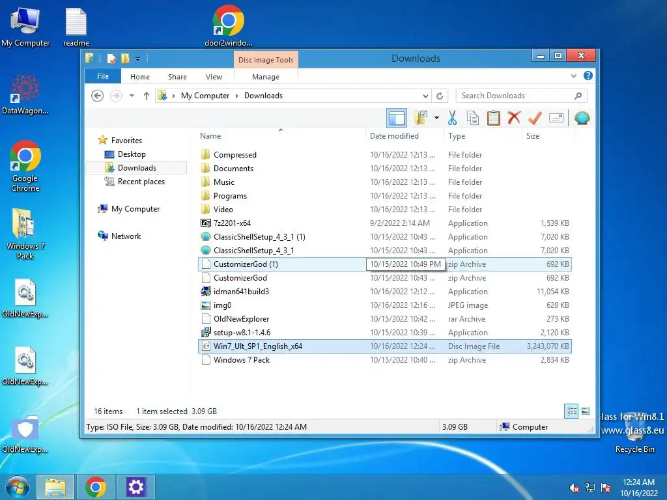Open the address bar history dropdown
Screen dimensions: 667x500
click(425, 96)
